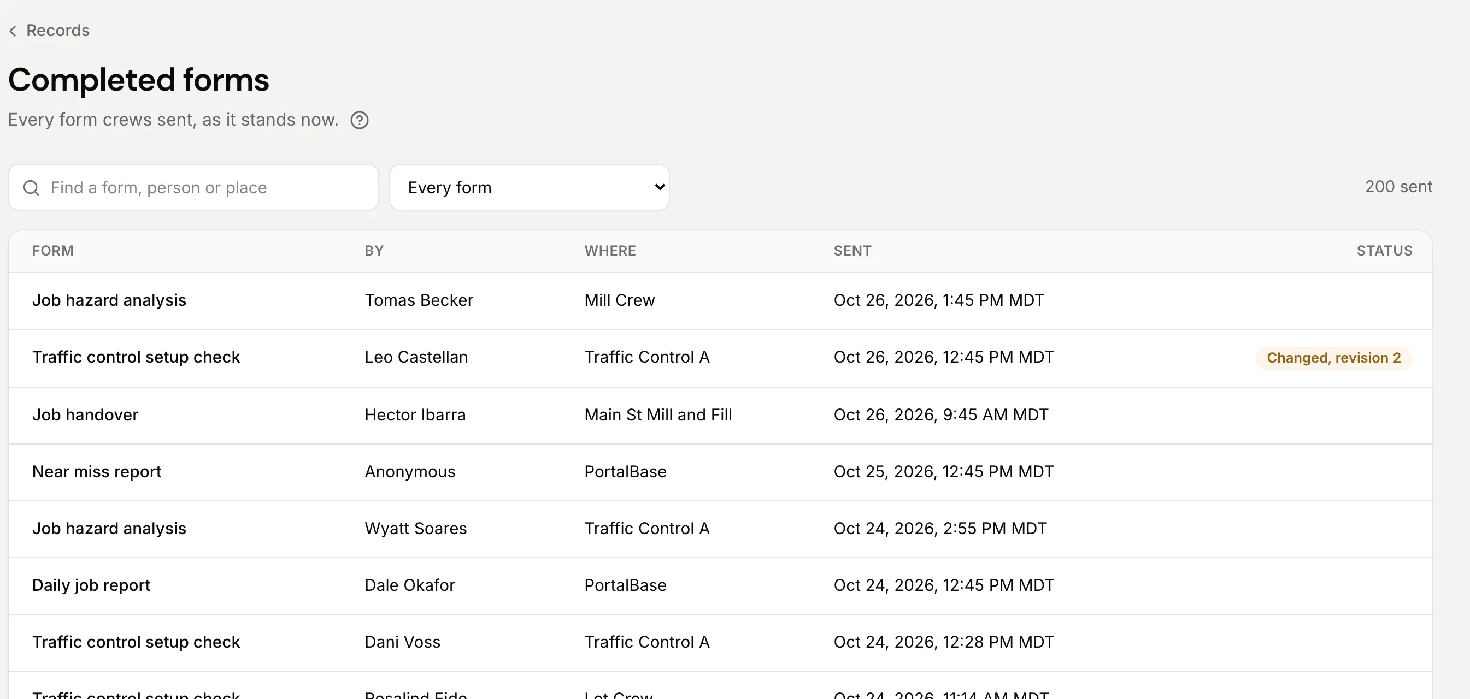Click Main St Mill and Fill location

[658, 415]
